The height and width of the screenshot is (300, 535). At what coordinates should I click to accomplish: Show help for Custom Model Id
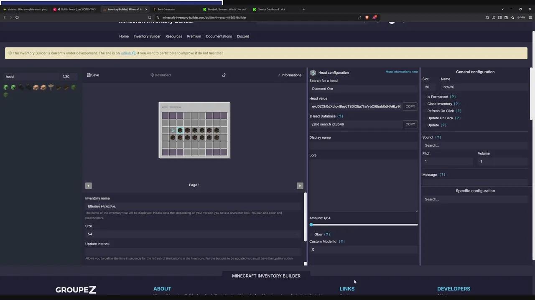(341, 241)
